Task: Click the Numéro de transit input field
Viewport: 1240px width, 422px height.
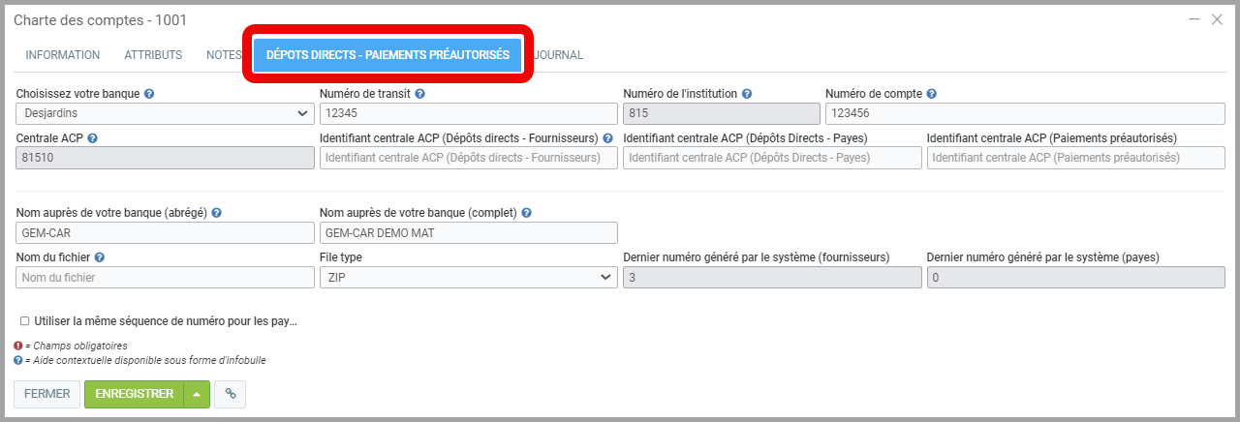Action: click(x=468, y=113)
